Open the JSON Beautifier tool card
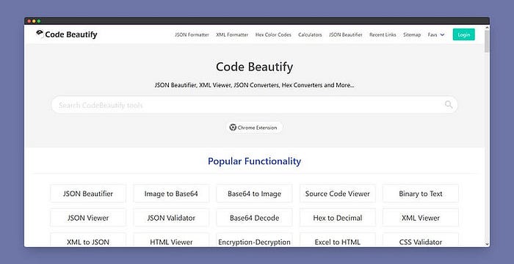Screen dimensions: 514x264 (88, 194)
